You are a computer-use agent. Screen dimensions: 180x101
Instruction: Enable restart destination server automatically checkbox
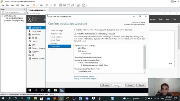coord(75,34)
